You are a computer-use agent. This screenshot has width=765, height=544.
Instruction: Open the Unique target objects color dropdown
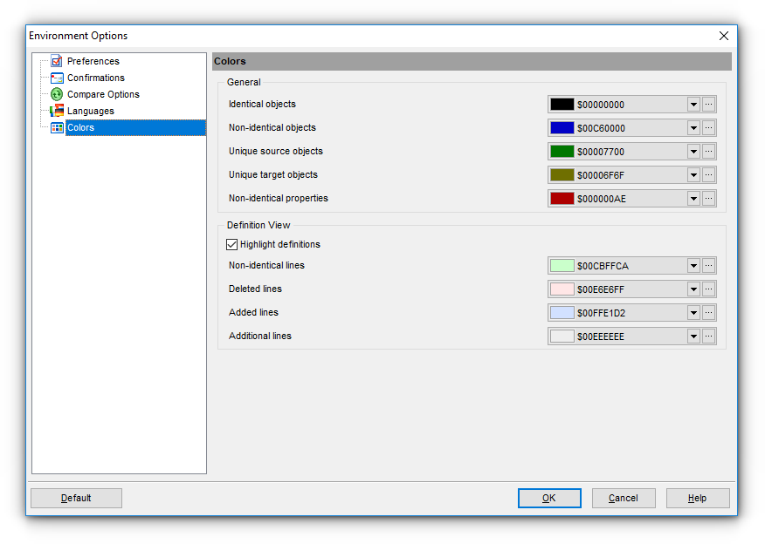coord(693,175)
